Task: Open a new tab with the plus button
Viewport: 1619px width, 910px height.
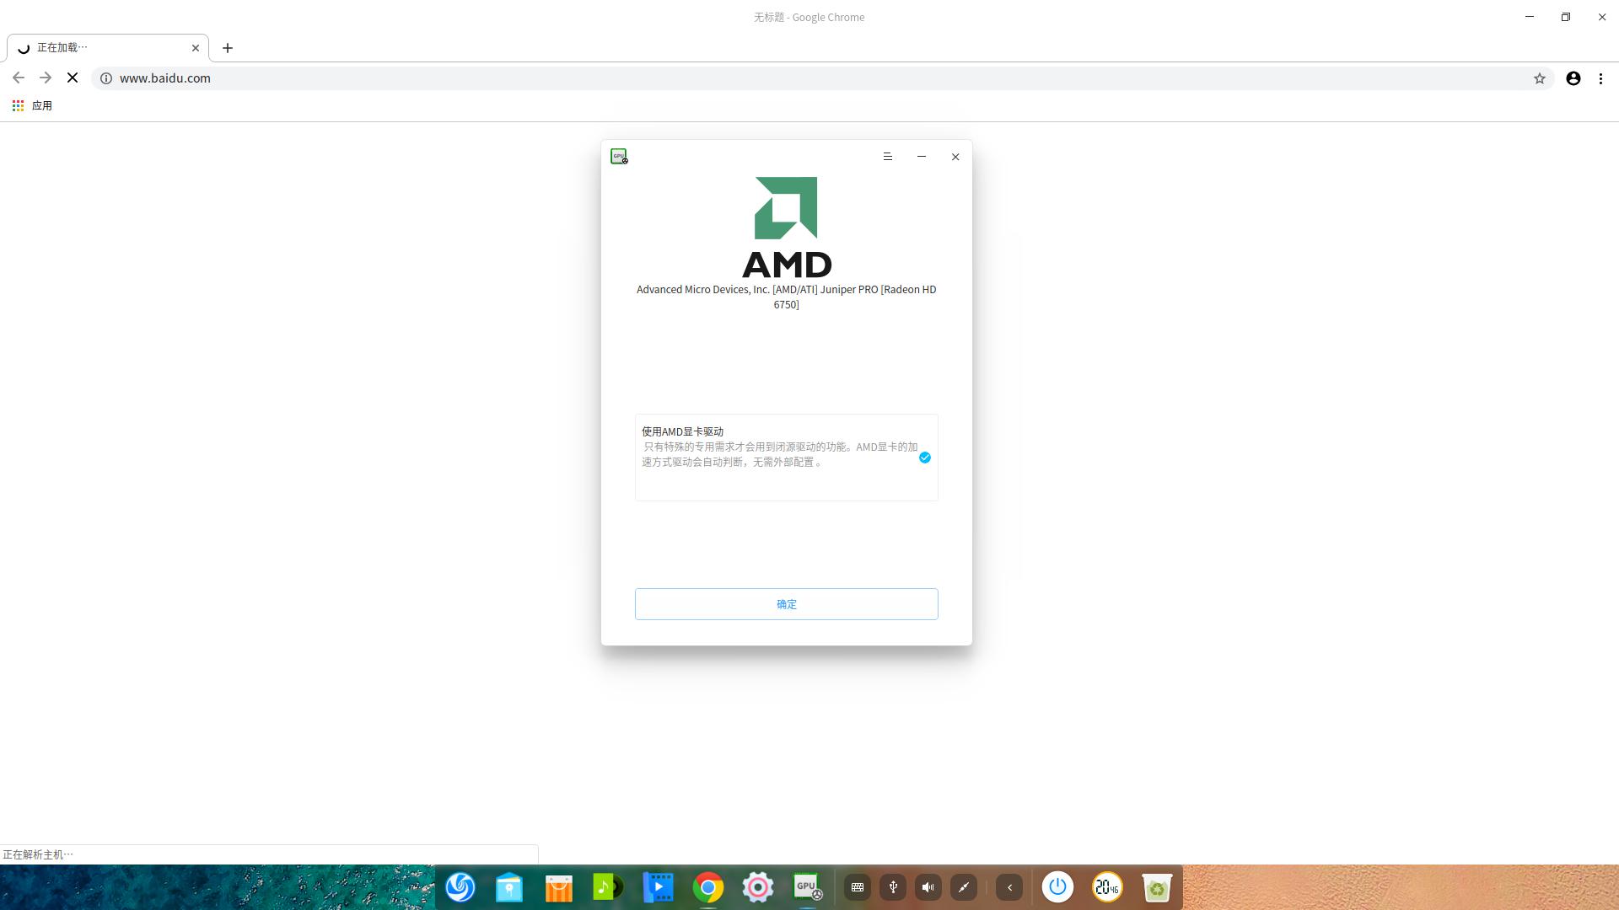Action: [227, 47]
